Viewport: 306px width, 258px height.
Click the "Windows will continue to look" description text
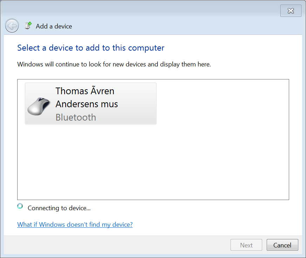pos(114,65)
